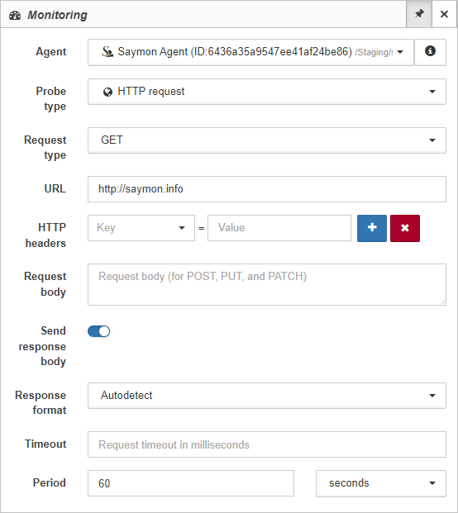
Task: Expand the HTTP headers Key dropdown
Action: click(x=141, y=228)
